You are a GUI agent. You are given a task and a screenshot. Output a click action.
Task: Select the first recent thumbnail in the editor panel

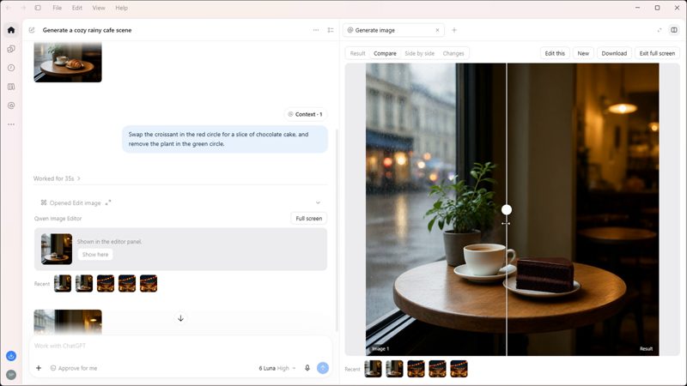pos(374,369)
